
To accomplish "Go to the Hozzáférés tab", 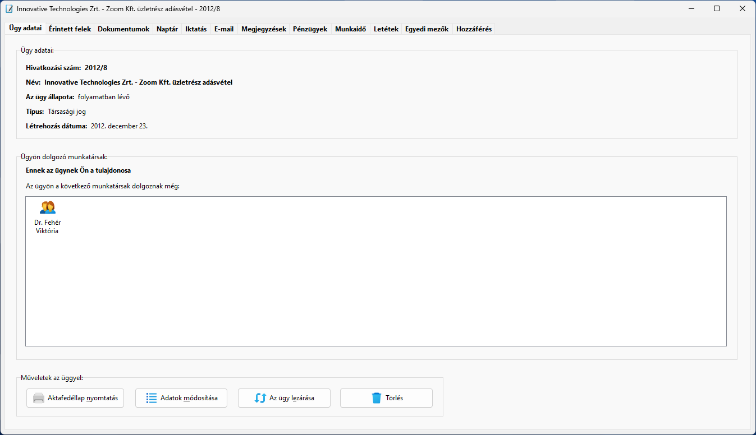I will pyautogui.click(x=474, y=29).
